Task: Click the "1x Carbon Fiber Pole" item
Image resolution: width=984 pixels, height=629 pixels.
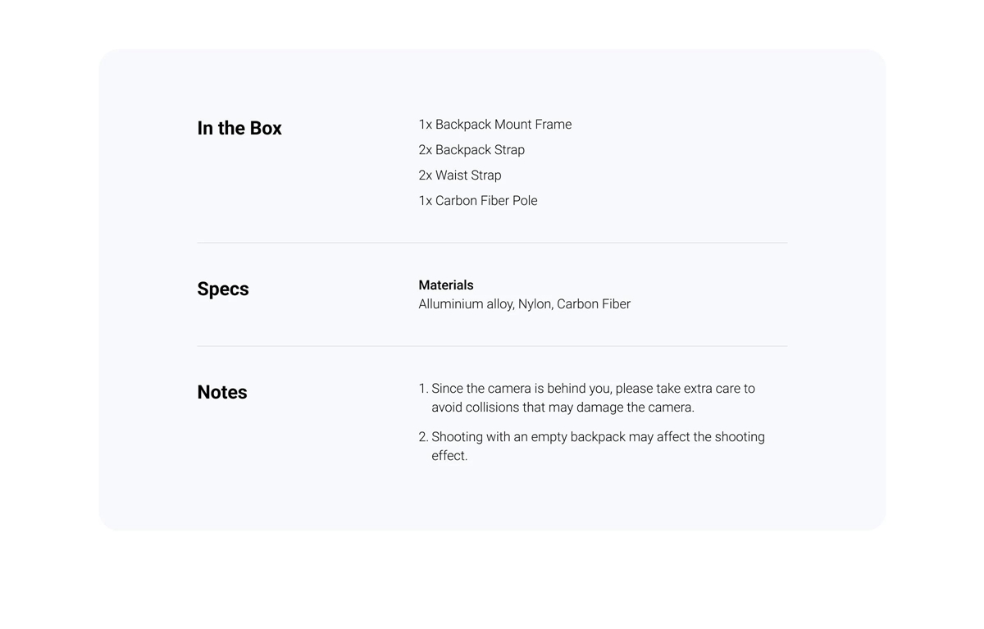Action: tap(478, 201)
